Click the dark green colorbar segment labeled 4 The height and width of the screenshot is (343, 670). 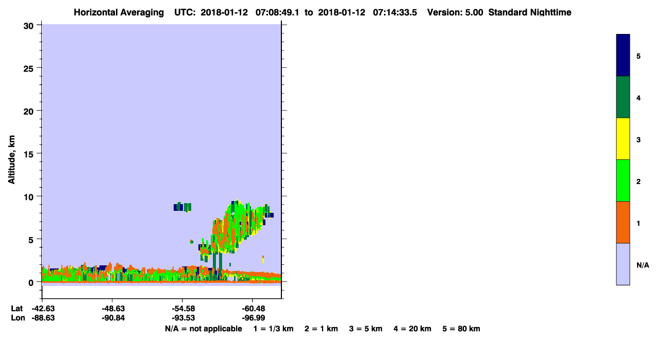pyautogui.click(x=623, y=97)
